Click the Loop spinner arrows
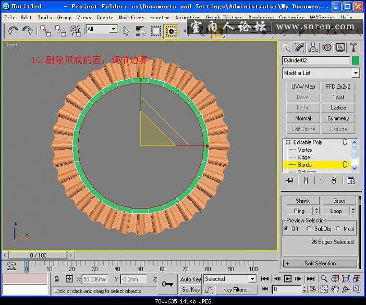 tap(353, 211)
